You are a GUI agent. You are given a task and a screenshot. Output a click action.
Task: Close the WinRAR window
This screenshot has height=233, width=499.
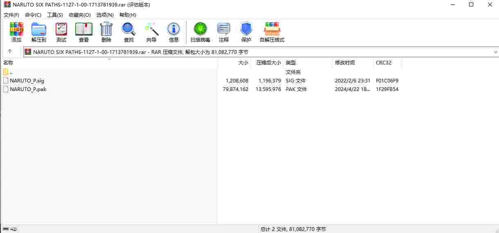(x=490, y=5)
